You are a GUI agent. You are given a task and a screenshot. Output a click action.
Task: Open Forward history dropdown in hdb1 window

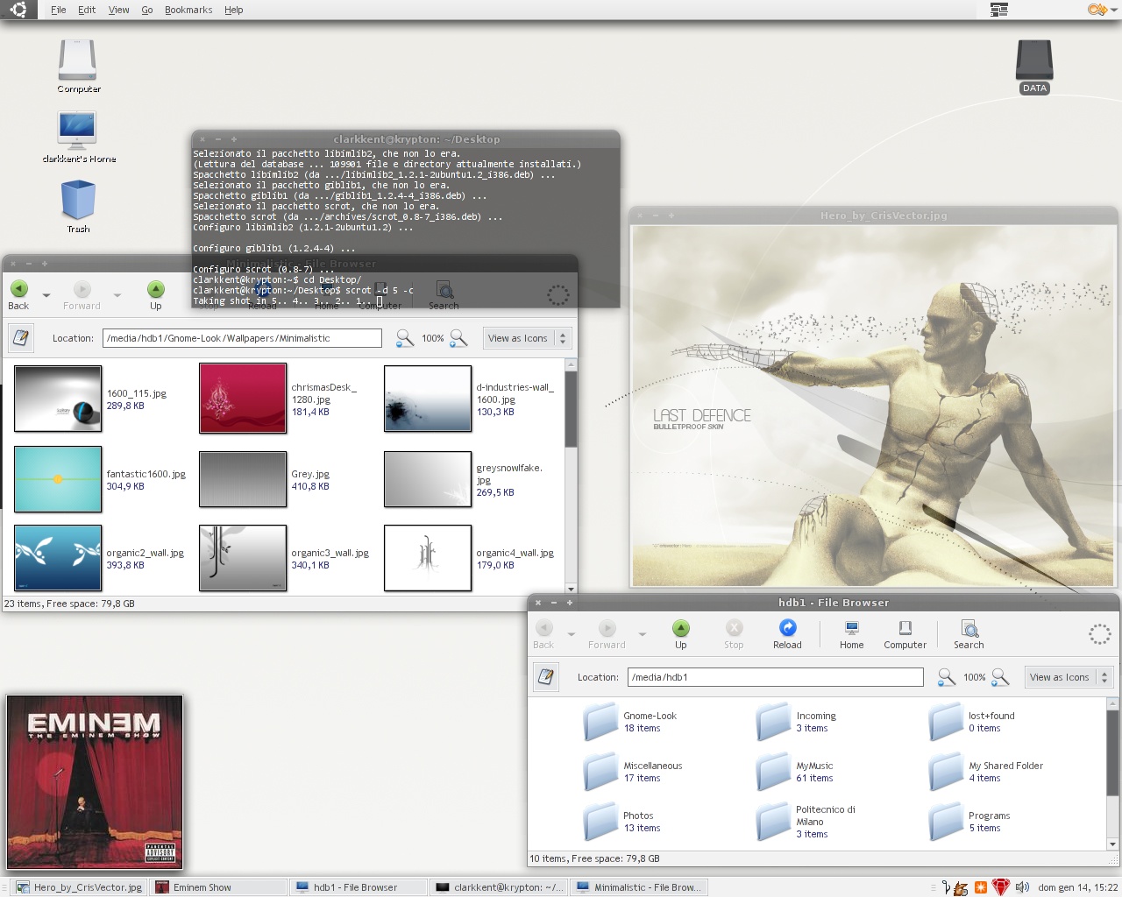click(x=642, y=634)
